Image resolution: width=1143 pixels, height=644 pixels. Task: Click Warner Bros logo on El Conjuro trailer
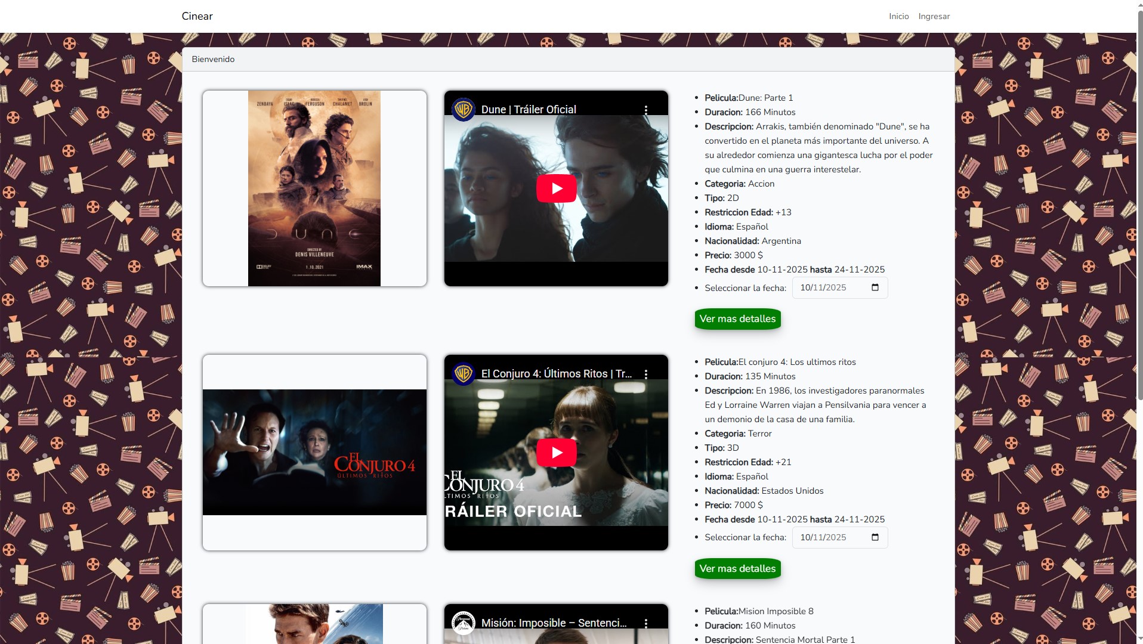point(463,374)
